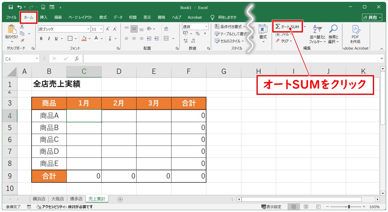Click the AutoSum (オートSUM) button
The height and width of the screenshot is (212, 388).
287,27
